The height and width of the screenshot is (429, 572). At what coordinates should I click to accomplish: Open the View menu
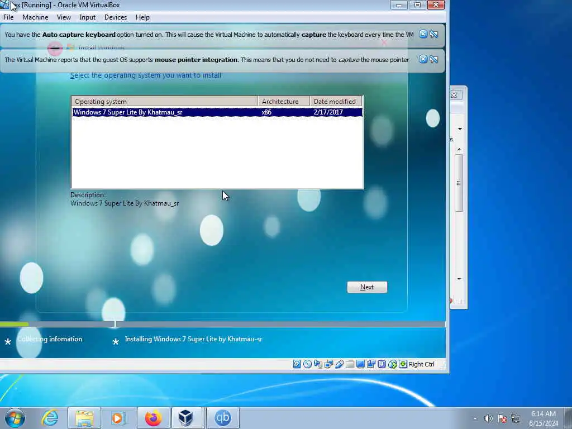64,17
